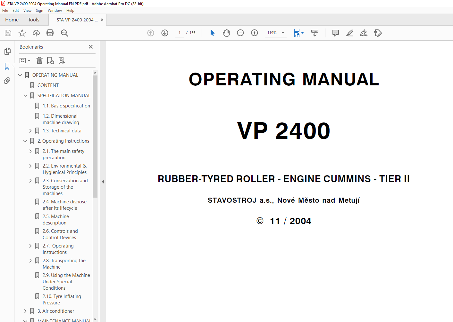This screenshot has height=322, width=453.
Task: Activate the Selection arrow tool
Action: click(212, 33)
